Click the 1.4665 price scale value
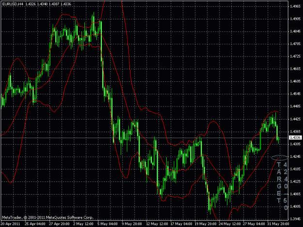Image resolution: width=303 pixels, height=227 pixels. coord(295,69)
